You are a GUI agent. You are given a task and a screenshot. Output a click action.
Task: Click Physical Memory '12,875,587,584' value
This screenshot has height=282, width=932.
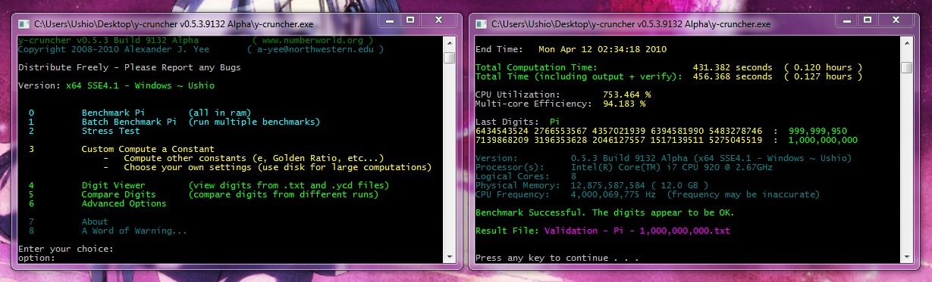pos(608,185)
